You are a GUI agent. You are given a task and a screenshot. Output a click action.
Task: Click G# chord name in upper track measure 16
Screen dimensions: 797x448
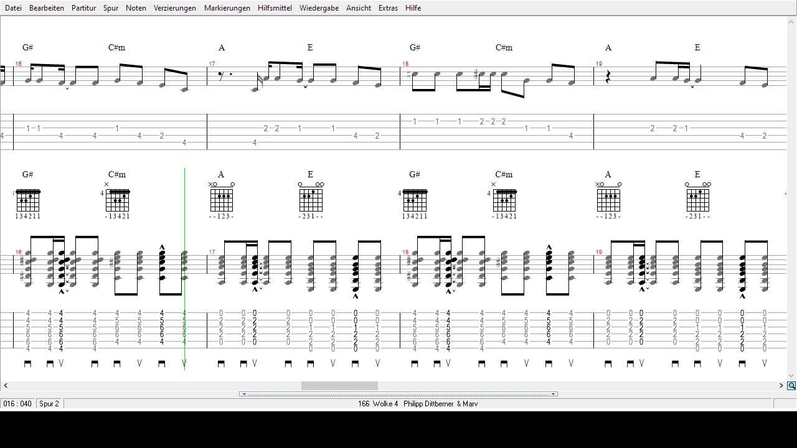pos(27,47)
